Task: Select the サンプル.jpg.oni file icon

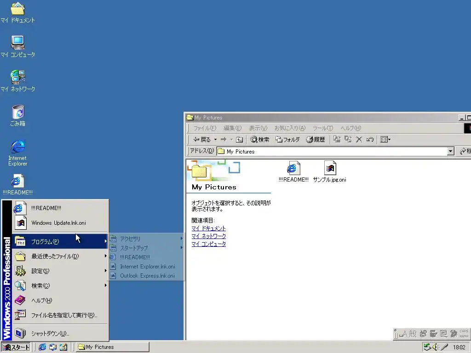Action: tap(329, 171)
